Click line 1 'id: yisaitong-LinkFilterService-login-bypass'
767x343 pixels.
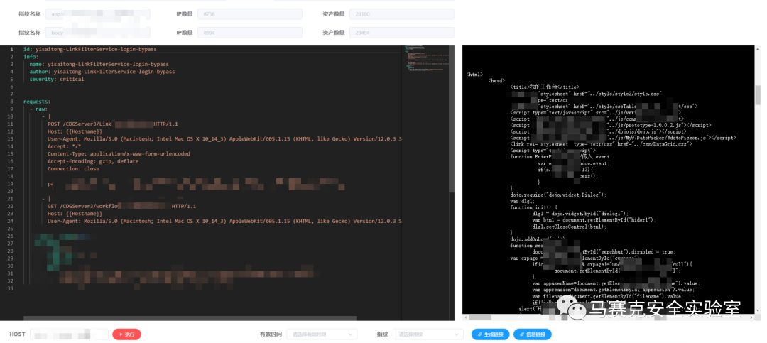(x=90, y=49)
